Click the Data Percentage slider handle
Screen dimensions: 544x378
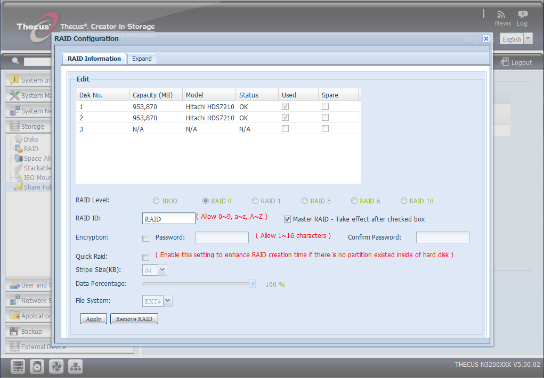(x=253, y=284)
